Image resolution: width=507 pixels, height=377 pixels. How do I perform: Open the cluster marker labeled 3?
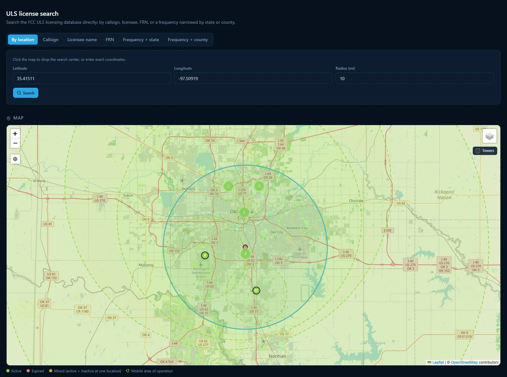[x=259, y=186]
